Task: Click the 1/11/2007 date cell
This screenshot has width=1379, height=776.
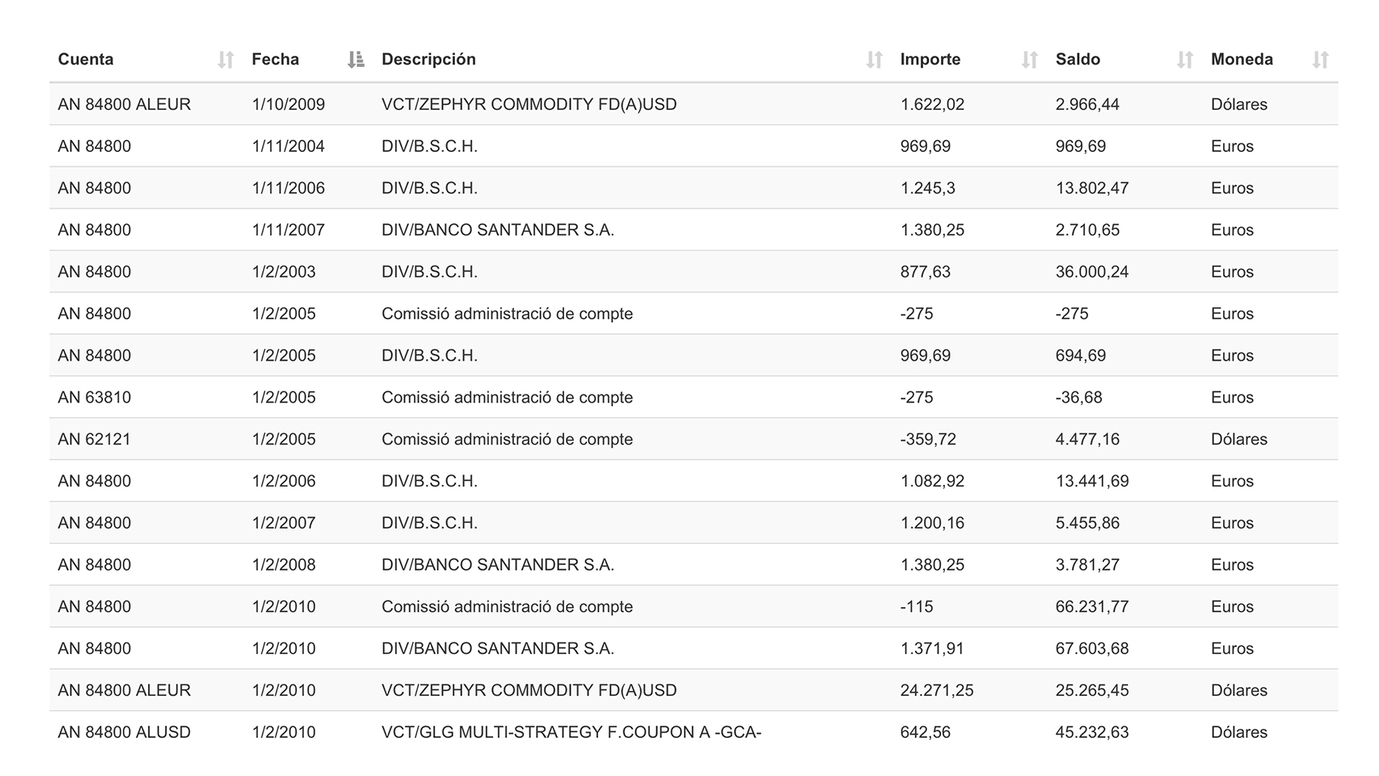Action: click(288, 230)
